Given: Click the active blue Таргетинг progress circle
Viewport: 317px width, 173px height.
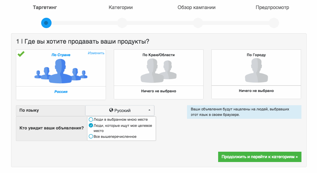Looking at the screenshot, I should pyautogui.click(x=46, y=23).
